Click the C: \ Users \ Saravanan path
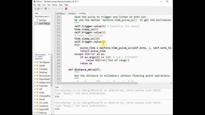Image resolution: width=205 pixels, height=115 pixels. pyautogui.click(x=39, y=57)
